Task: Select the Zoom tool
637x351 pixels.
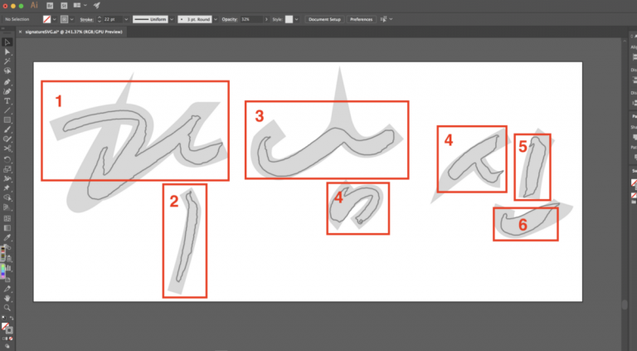Action: coord(7,307)
